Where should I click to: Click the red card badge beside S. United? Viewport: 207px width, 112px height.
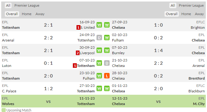78,28
